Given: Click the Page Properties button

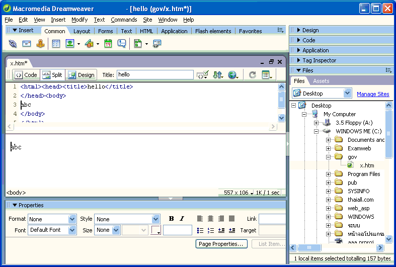Looking at the screenshot, I should point(221,244).
